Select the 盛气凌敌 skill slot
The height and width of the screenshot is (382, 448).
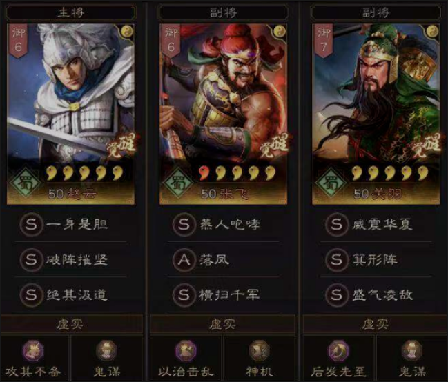376,294
